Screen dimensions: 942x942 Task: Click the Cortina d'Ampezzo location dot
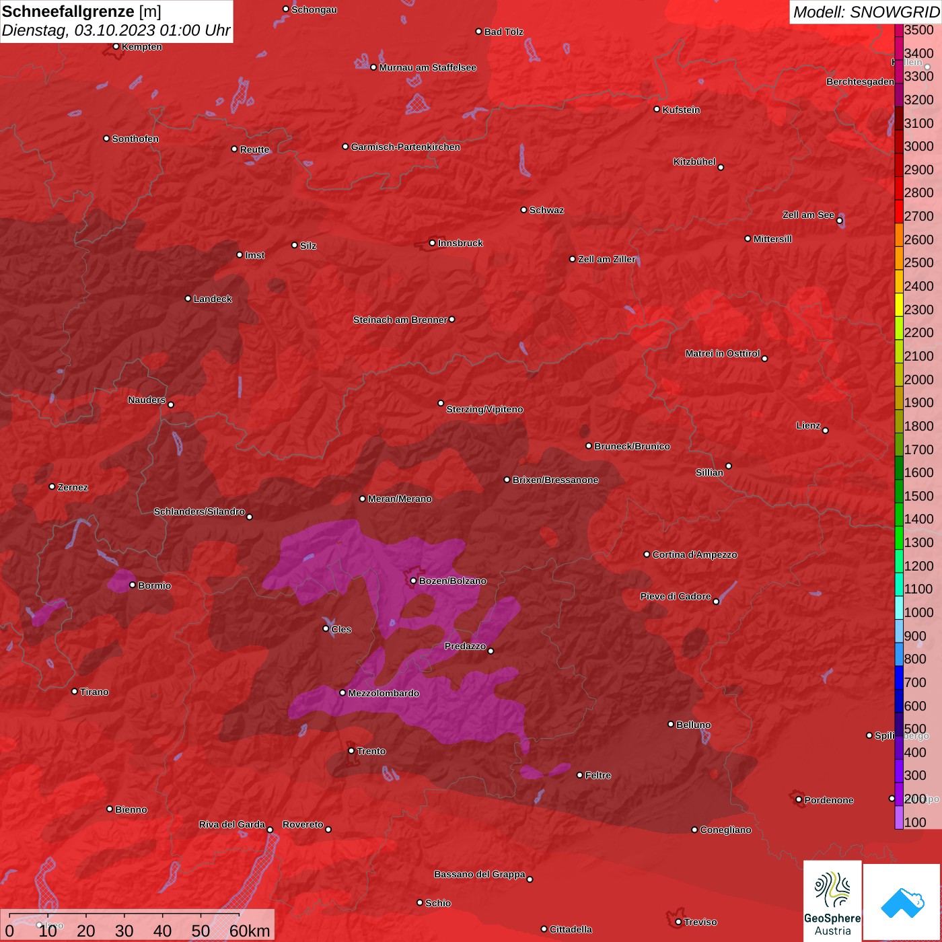[x=647, y=554]
